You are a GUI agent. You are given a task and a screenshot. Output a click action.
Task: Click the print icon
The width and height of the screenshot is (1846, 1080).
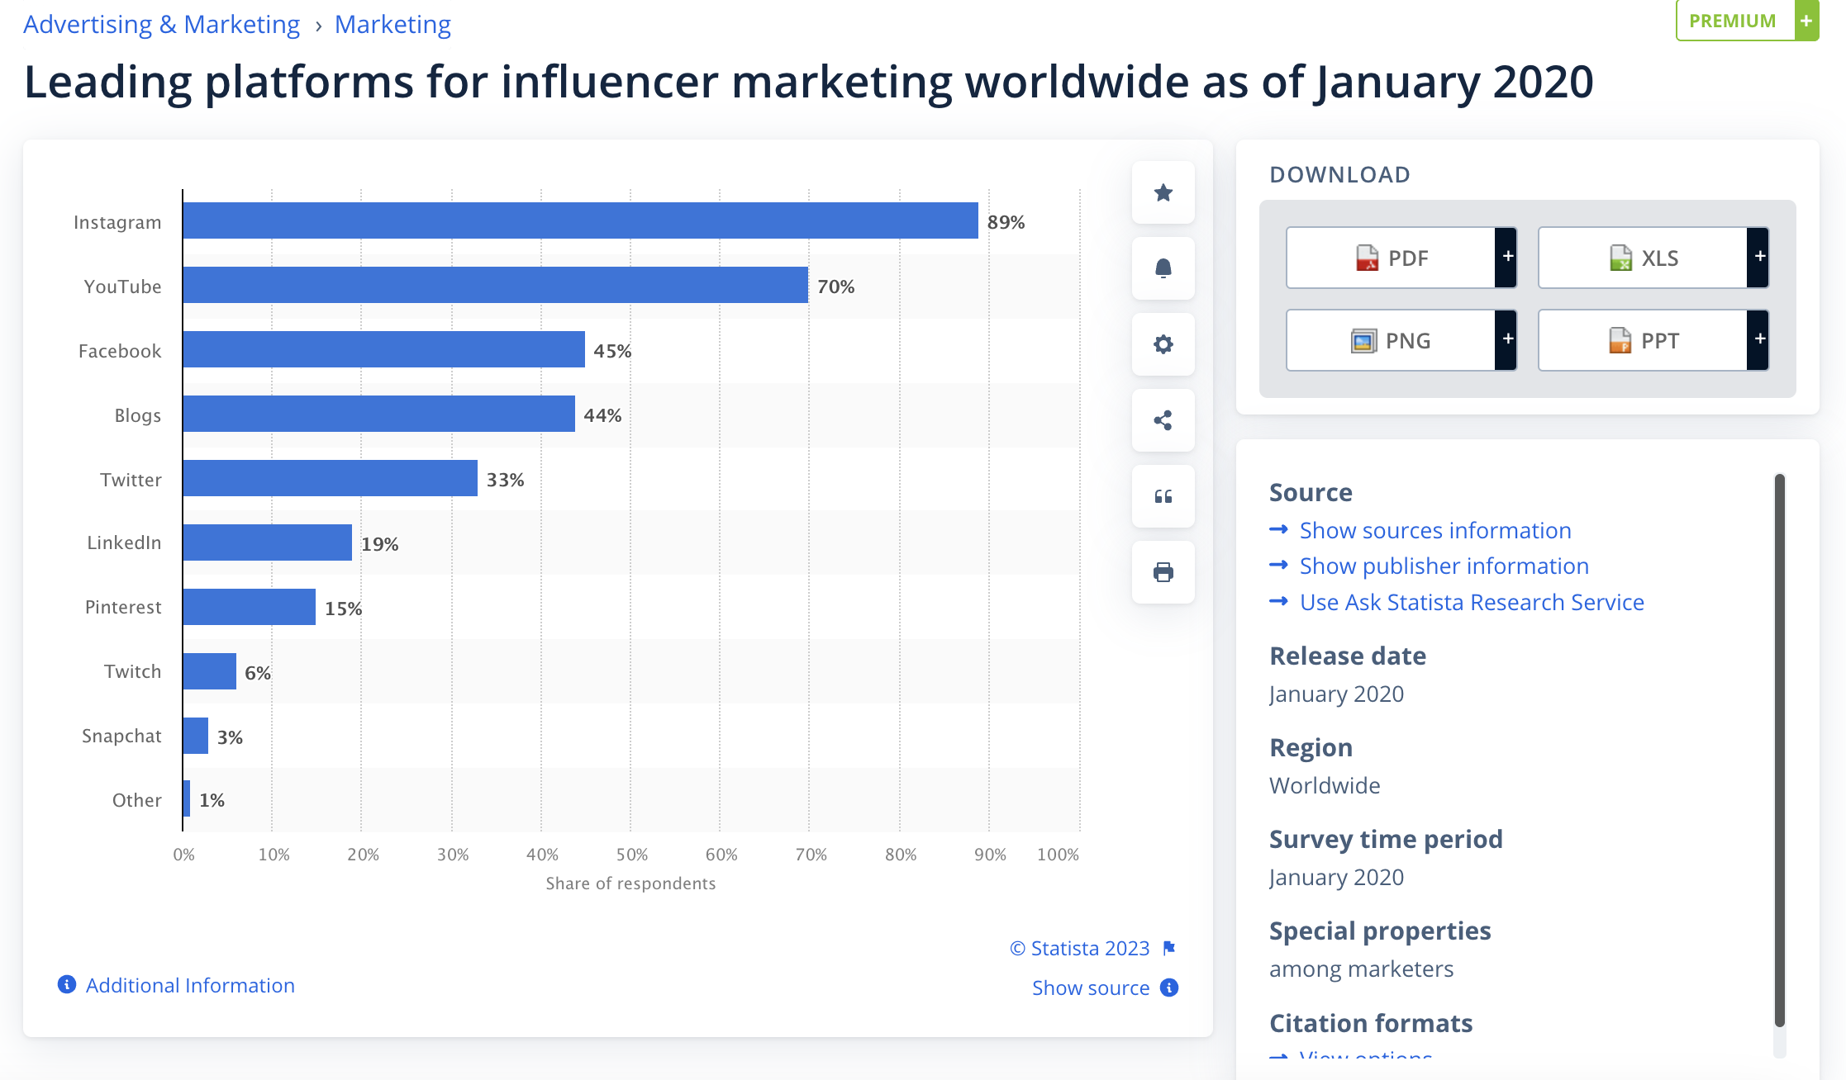1163,572
